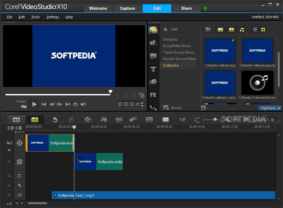Toggle audio files visibility in library

[x=242, y=30]
